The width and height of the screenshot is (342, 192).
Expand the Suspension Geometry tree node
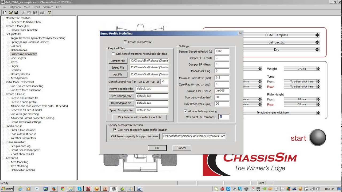coord(8,54)
